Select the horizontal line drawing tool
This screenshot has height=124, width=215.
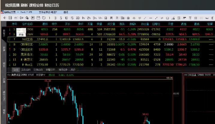click(151, 18)
